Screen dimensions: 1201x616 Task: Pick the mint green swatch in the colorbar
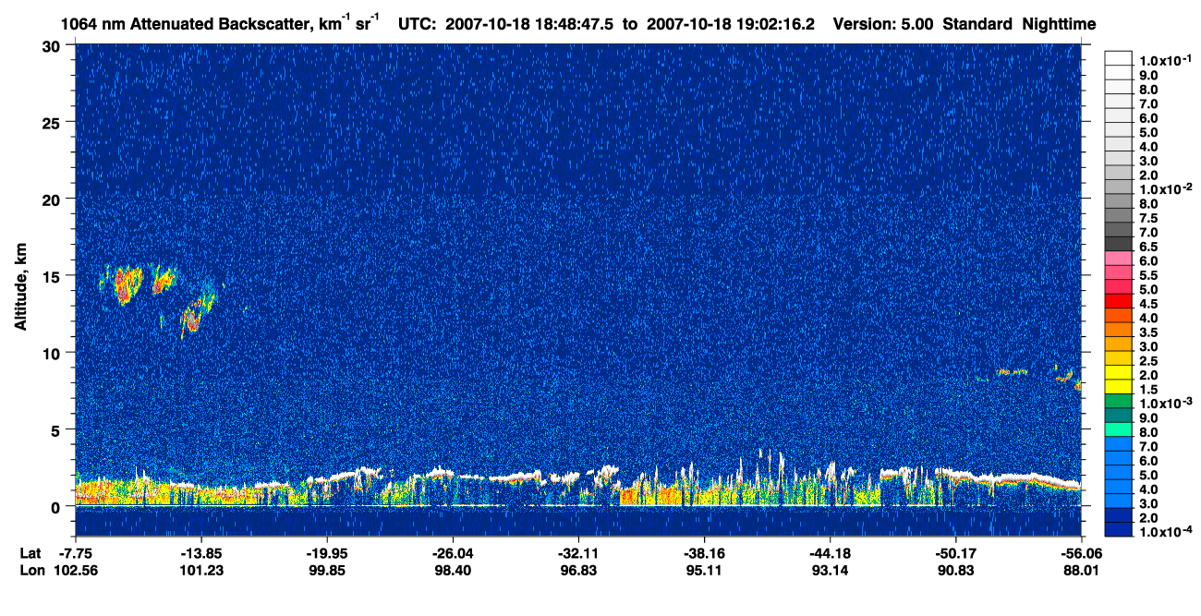1118,429
